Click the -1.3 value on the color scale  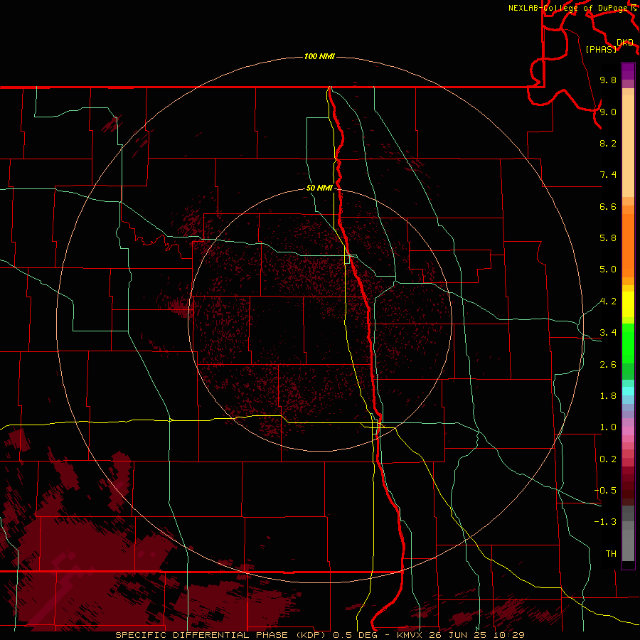tap(605, 522)
